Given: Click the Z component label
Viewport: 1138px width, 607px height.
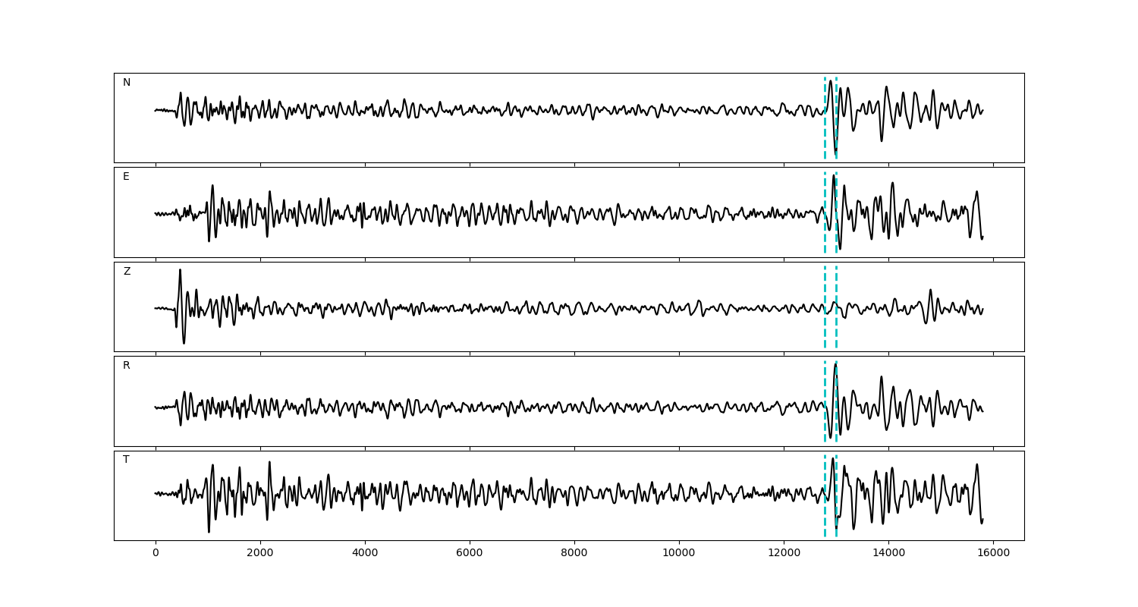Looking at the screenshot, I should (127, 272).
